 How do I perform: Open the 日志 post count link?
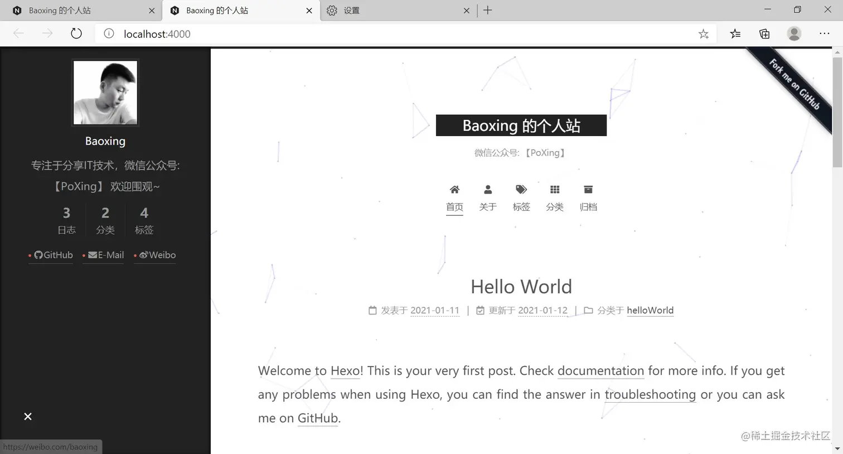click(x=66, y=220)
